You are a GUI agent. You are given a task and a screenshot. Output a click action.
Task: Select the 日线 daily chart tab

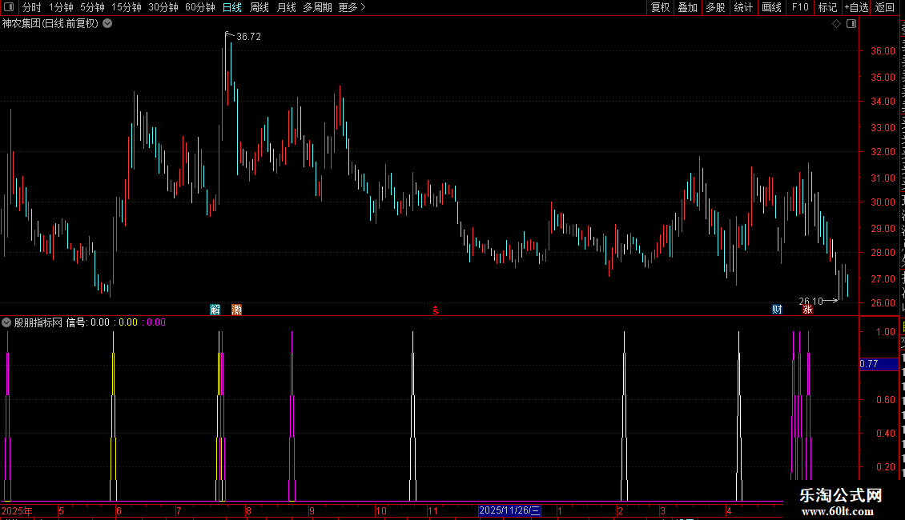tap(232, 7)
